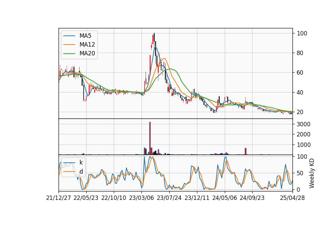Click the 24/09/23 date axis label
Screen dimensions: 325x233
[x=252, y=198]
